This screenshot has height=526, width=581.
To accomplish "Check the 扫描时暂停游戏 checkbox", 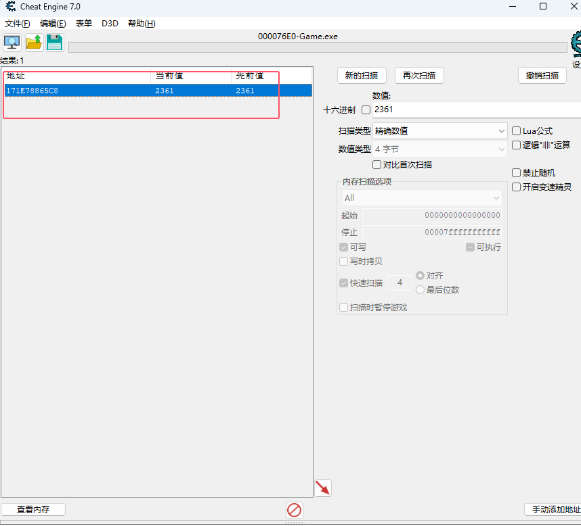I will tap(343, 308).
